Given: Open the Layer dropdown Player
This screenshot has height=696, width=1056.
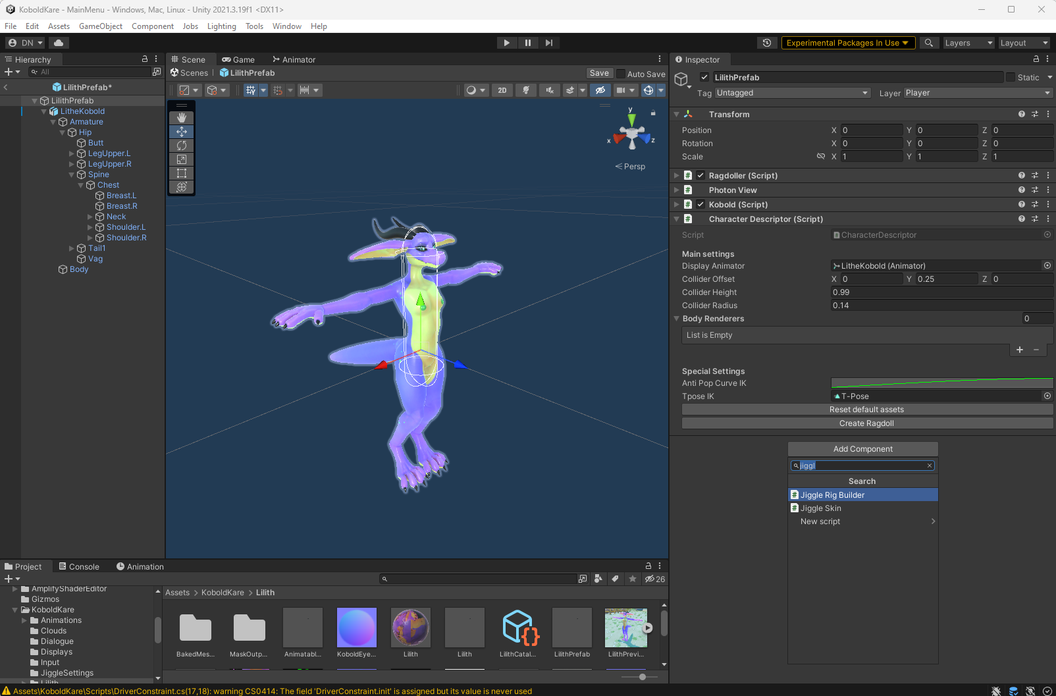Looking at the screenshot, I should (978, 94).
